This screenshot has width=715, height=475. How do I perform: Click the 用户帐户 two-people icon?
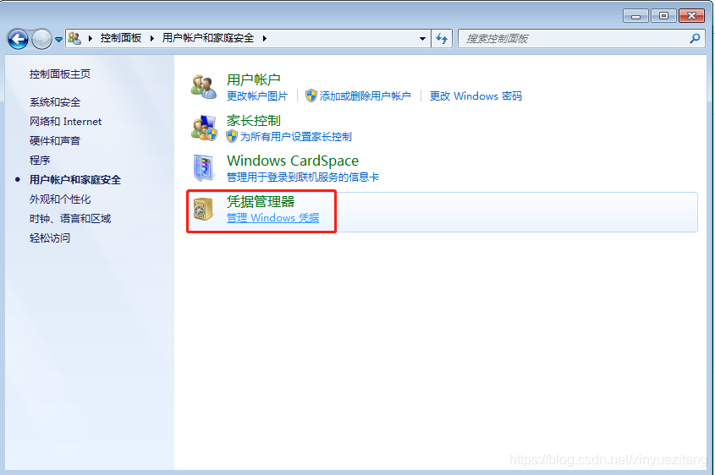coord(204,86)
